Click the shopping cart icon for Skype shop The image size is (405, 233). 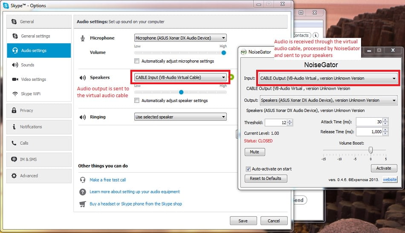(83, 204)
